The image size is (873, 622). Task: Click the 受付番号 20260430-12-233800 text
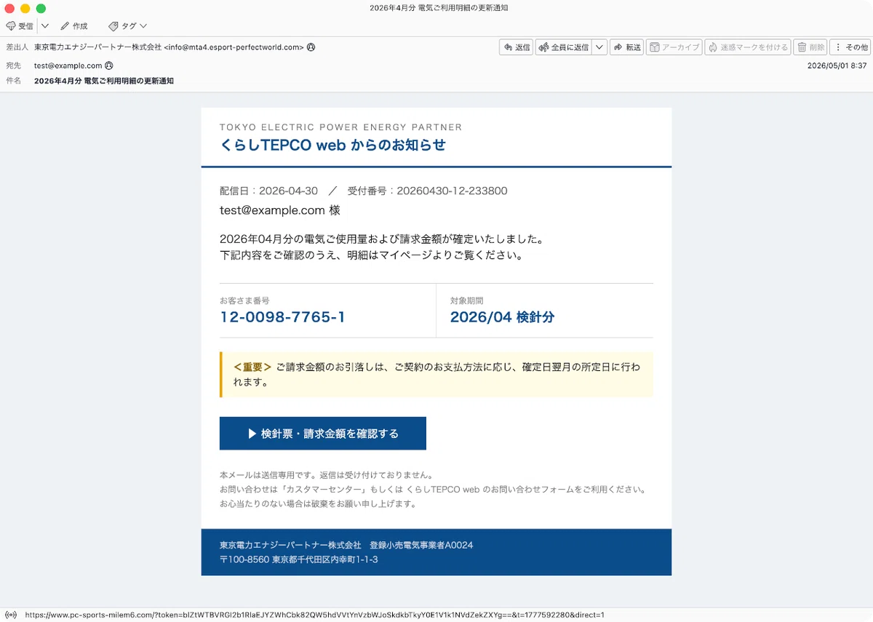coord(427,191)
